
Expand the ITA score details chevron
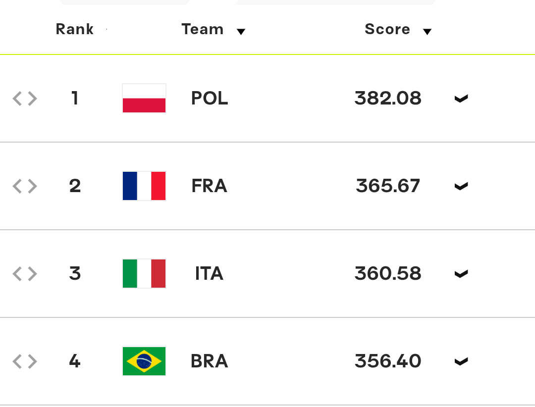click(x=461, y=274)
